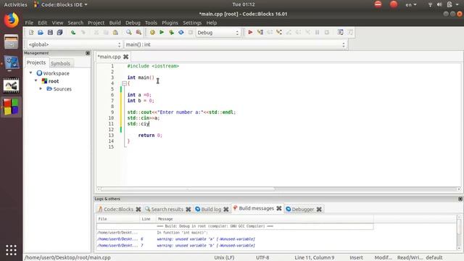This screenshot has width=464, height=261.
Task: Click the Build and run icon
Action: coord(171,33)
